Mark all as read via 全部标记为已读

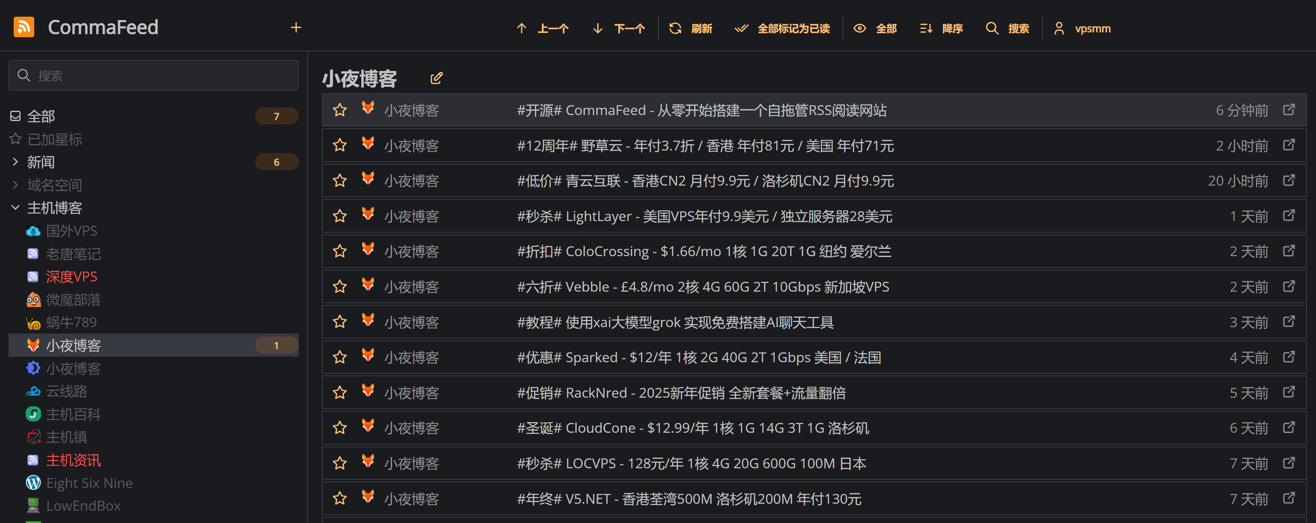pos(782,29)
